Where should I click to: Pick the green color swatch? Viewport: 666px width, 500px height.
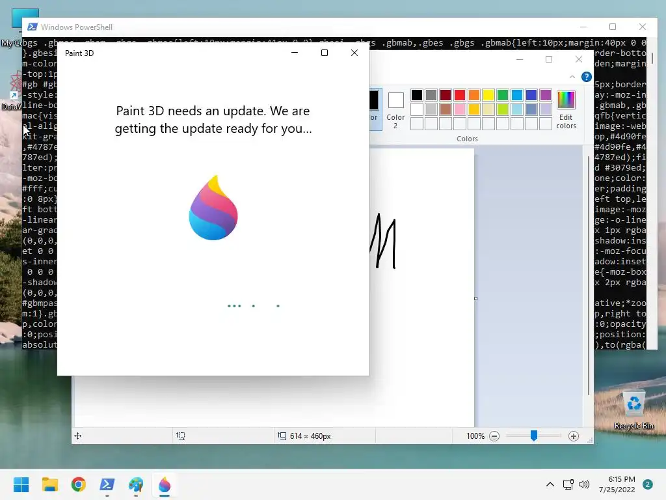[x=503, y=95]
